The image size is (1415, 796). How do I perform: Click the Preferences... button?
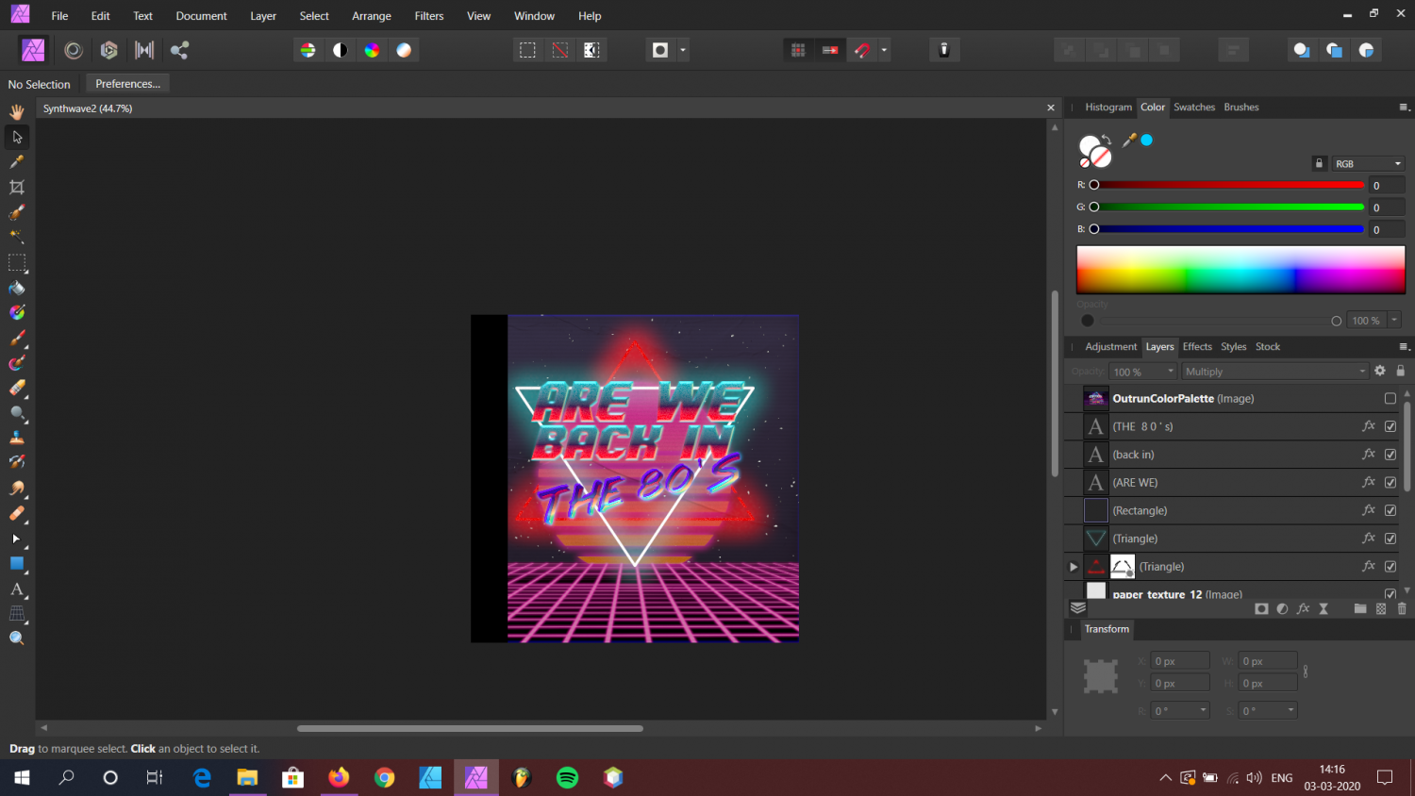(126, 83)
